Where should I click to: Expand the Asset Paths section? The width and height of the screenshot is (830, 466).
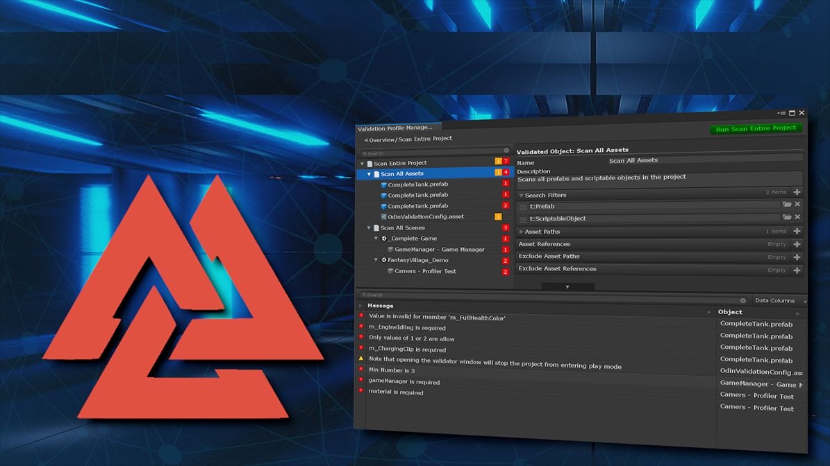(x=521, y=231)
